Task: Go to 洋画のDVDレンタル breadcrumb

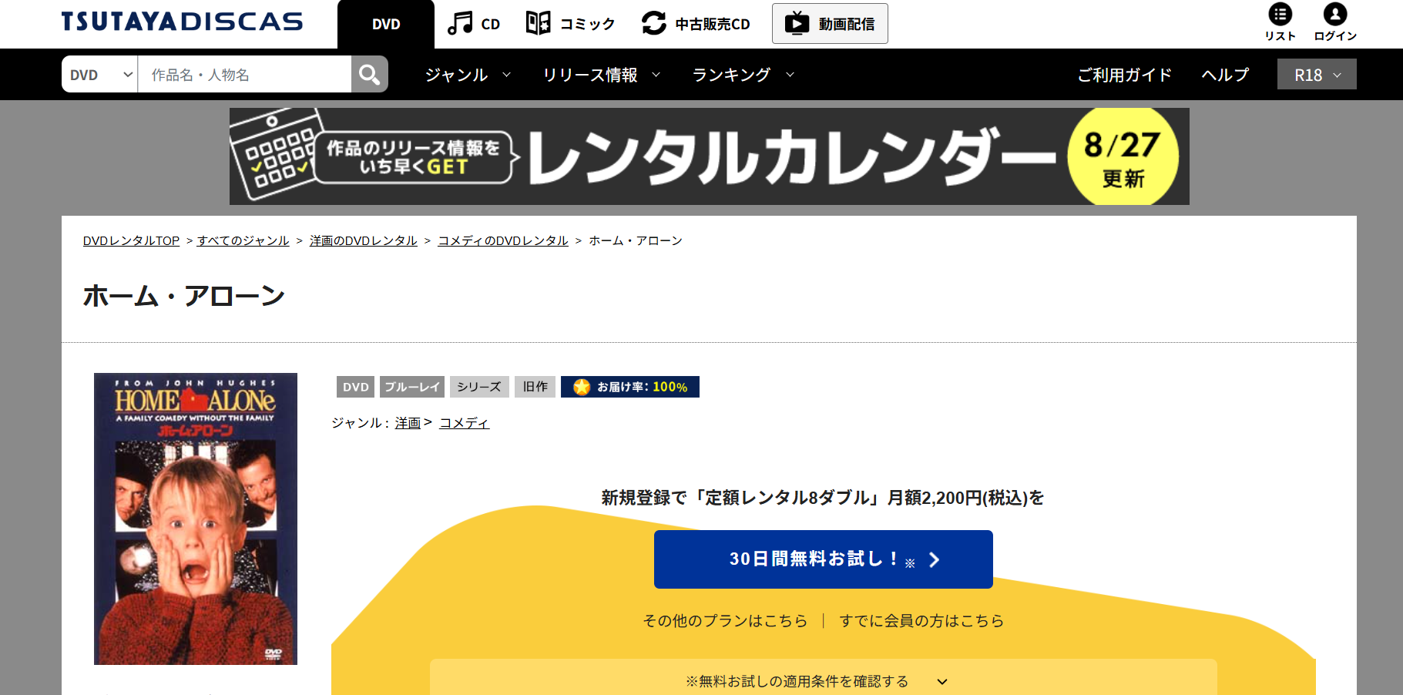Action: (363, 240)
